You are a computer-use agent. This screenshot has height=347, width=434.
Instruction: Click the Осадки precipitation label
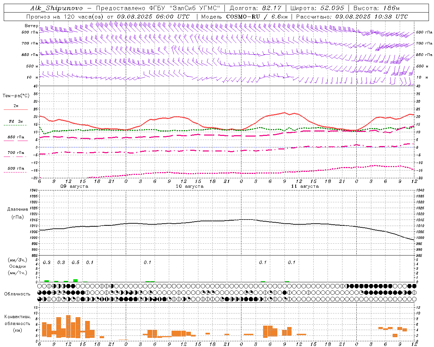[x=18, y=266]
